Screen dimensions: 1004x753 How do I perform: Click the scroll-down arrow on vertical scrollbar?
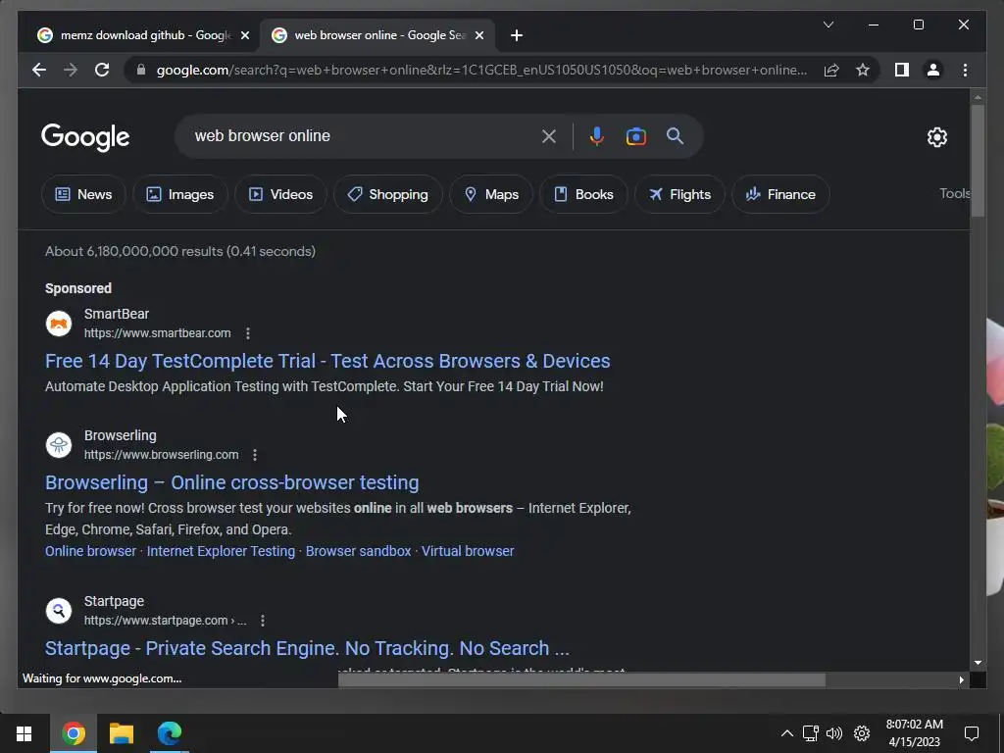pos(978,663)
